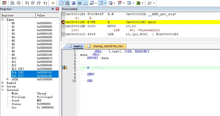220x116 pixels.
Task: Toggle the Disassembly window button
Action: point(67,3)
